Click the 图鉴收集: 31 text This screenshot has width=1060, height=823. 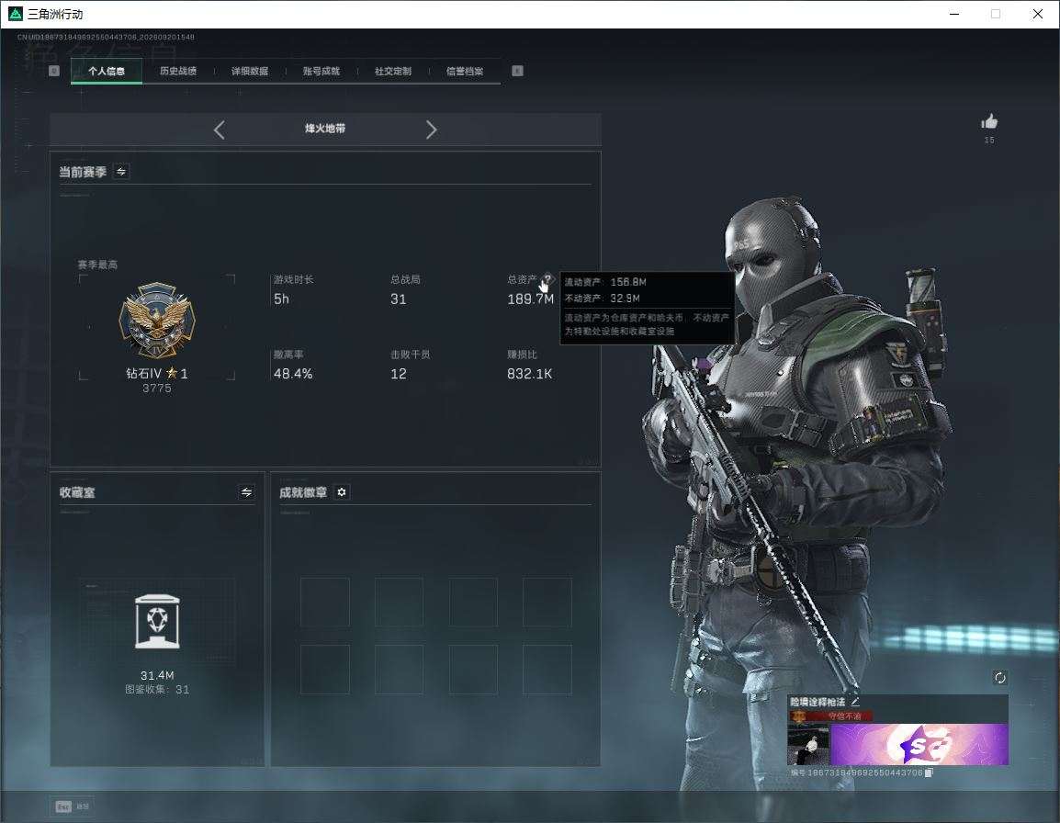[x=157, y=689]
